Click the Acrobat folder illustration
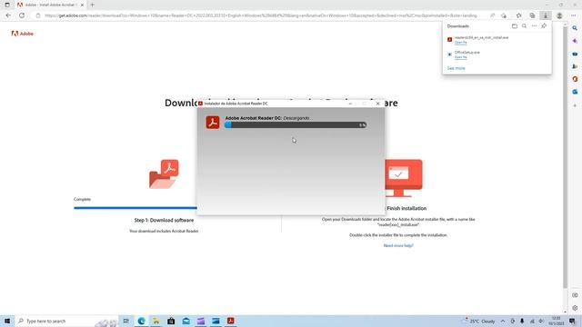The height and width of the screenshot is (327, 582). click(x=164, y=173)
